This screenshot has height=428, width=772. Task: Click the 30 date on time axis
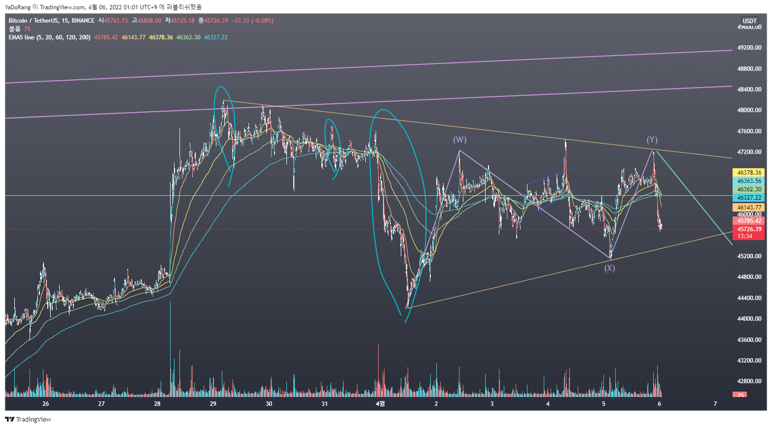click(x=269, y=404)
